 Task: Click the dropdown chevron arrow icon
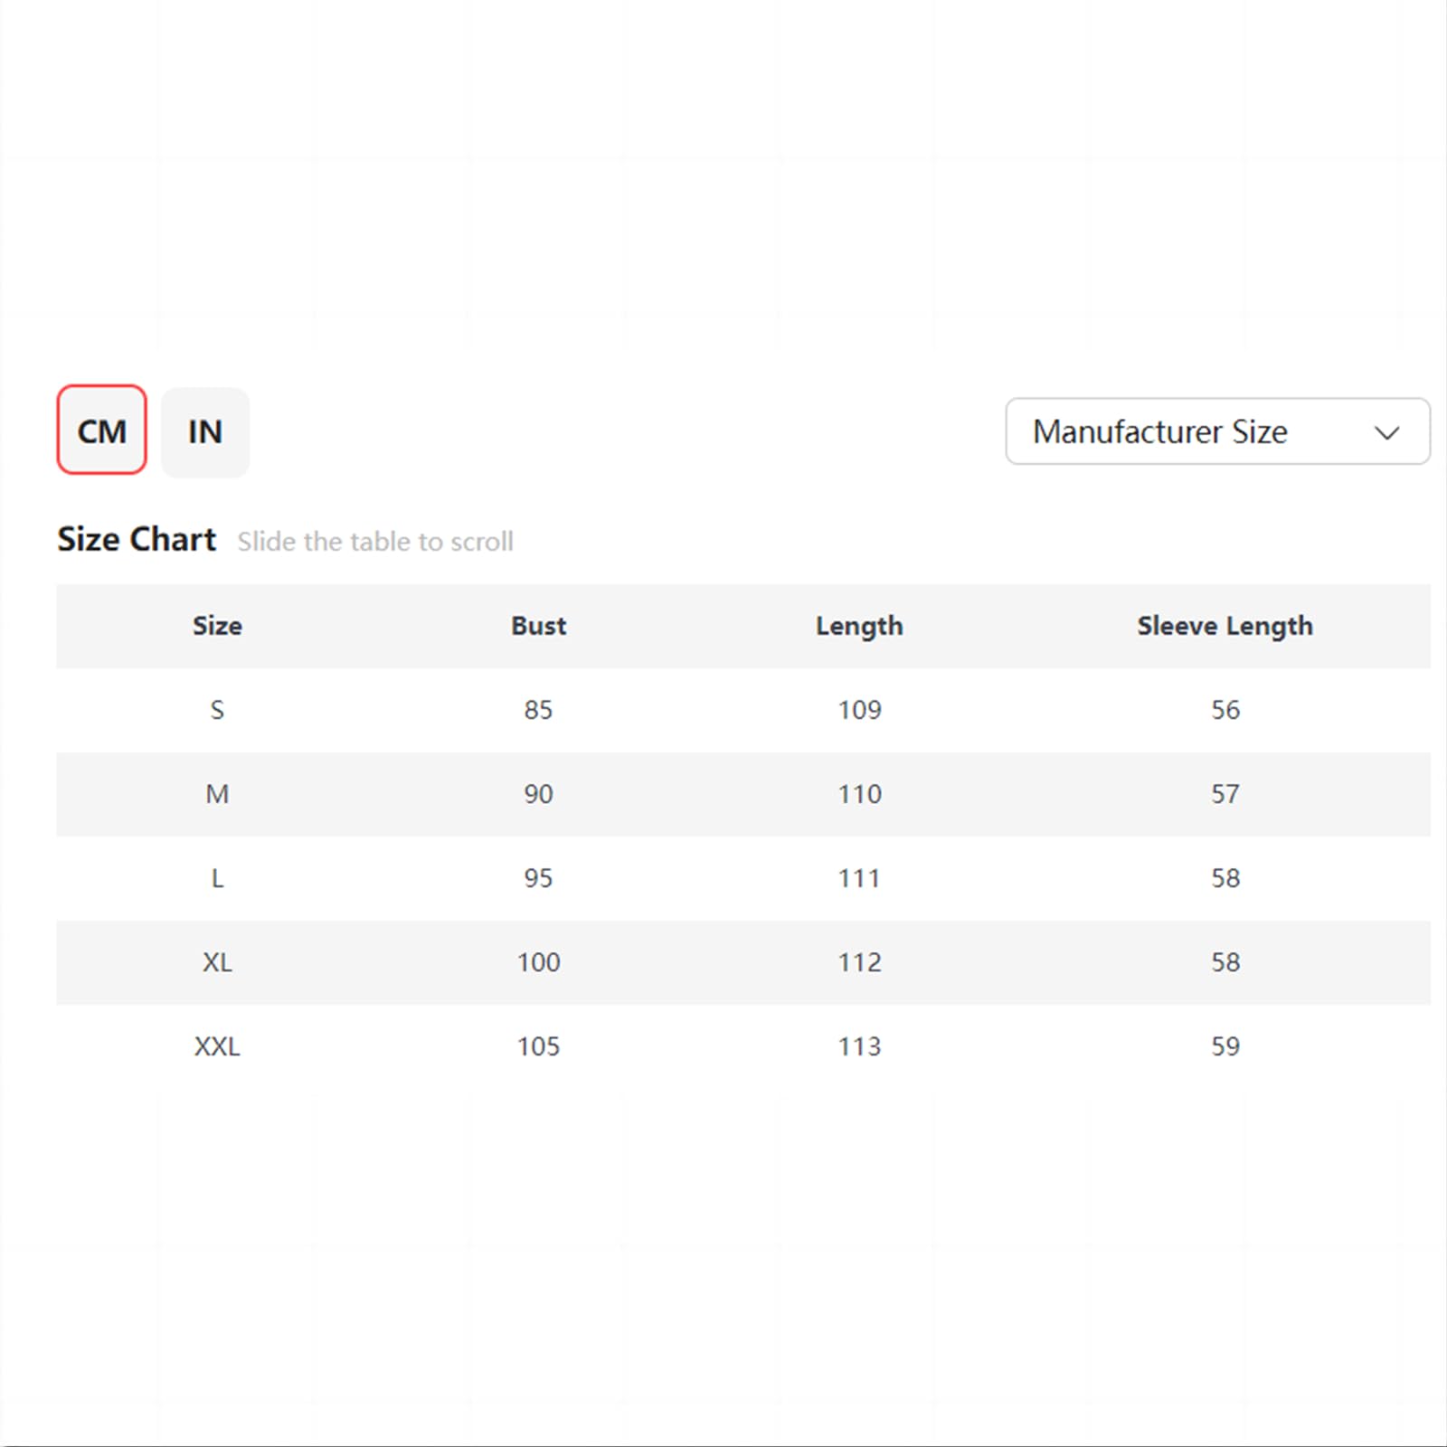(1386, 433)
